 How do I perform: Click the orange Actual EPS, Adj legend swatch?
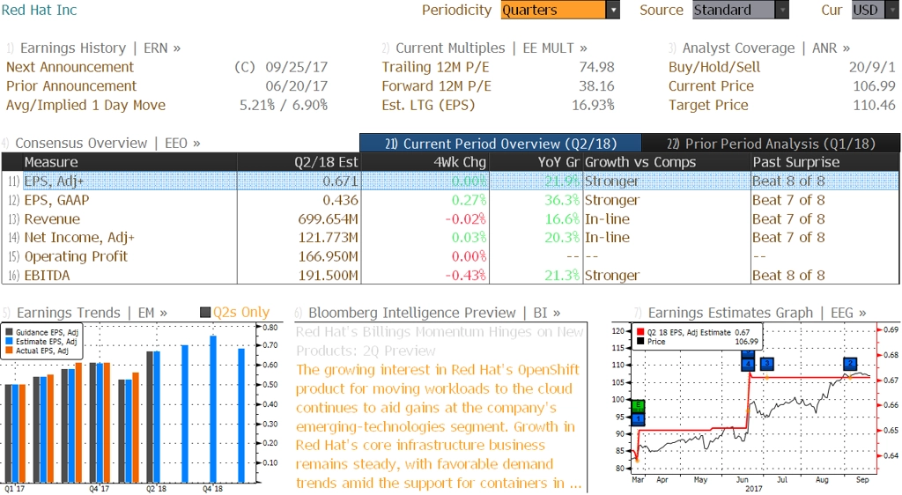9,351
